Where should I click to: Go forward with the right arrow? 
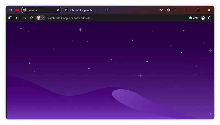pyautogui.click(x=25, y=18)
